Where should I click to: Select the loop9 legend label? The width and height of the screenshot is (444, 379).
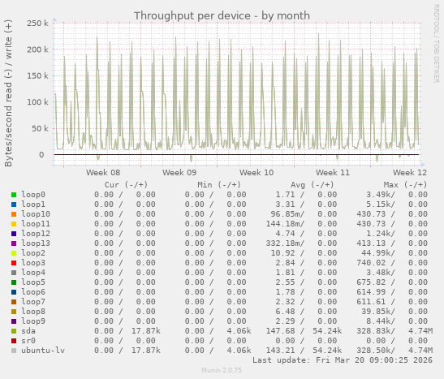(x=33, y=321)
